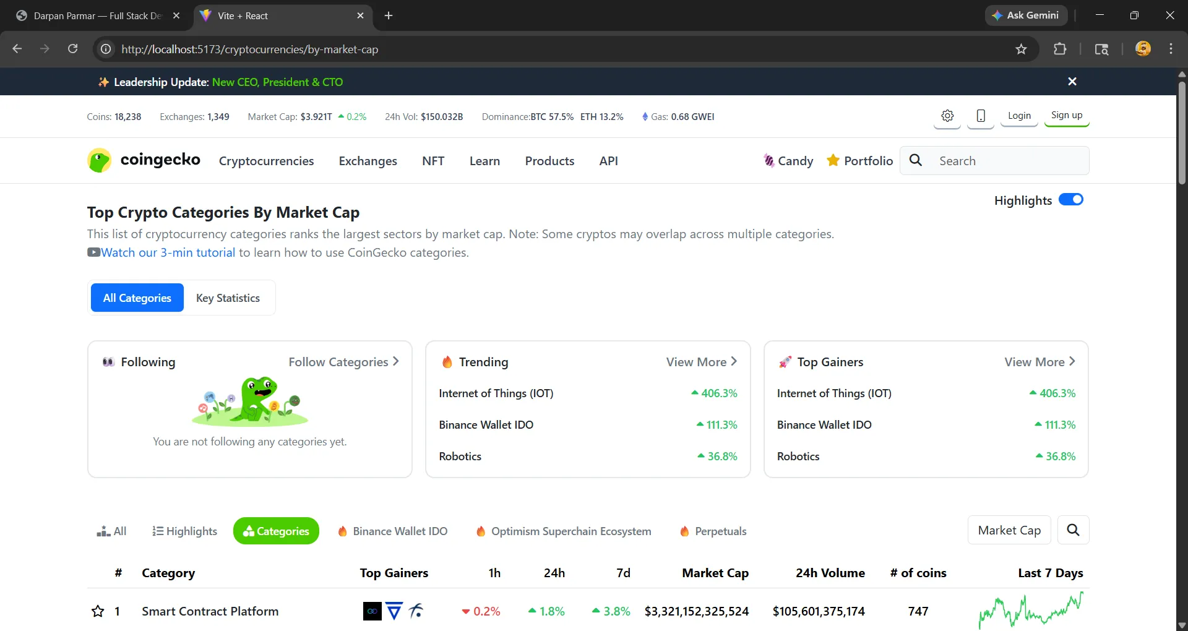The width and height of the screenshot is (1188, 631).
Task: Open table search magnifier button
Action: click(x=1074, y=530)
